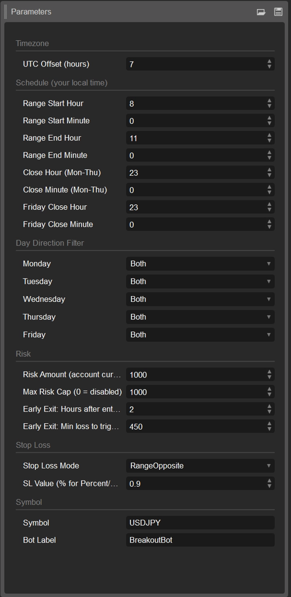Open the Tuesday direction dropdown
Image resolution: width=291 pixels, height=597 pixels.
[200, 282]
